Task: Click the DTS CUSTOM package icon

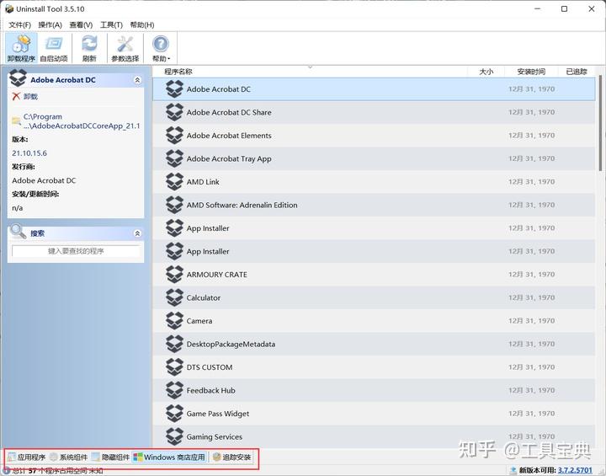Action: click(174, 367)
